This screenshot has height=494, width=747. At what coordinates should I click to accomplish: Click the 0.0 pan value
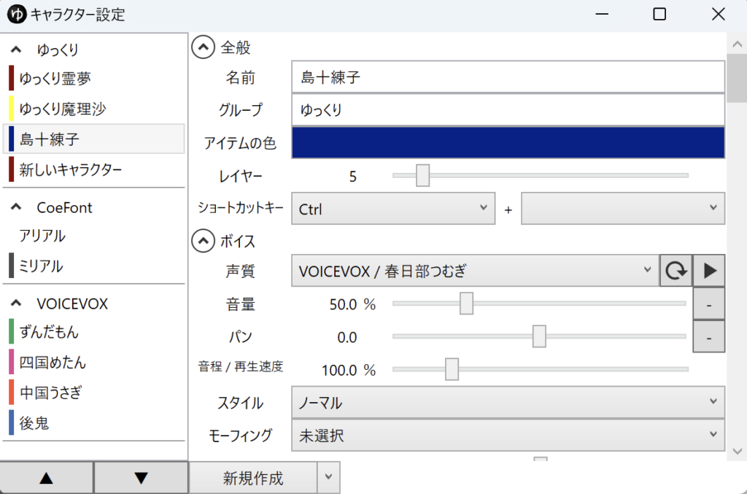coord(347,337)
